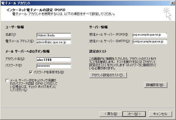This screenshot has height=120, width=176.
Task: Click the パスワード(P) label
Action: tap(14, 65)
